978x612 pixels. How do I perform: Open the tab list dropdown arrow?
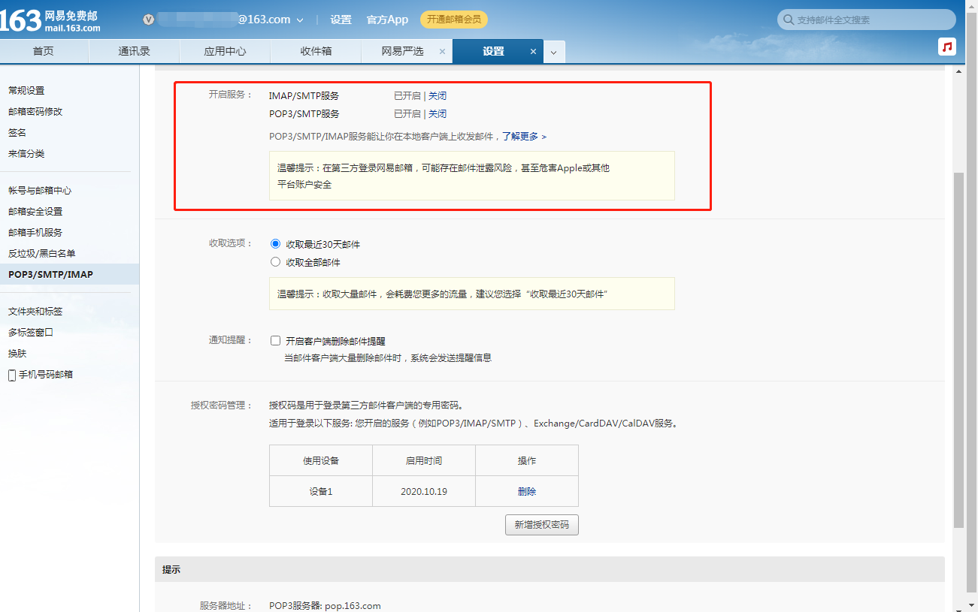(x=554, y=52)
